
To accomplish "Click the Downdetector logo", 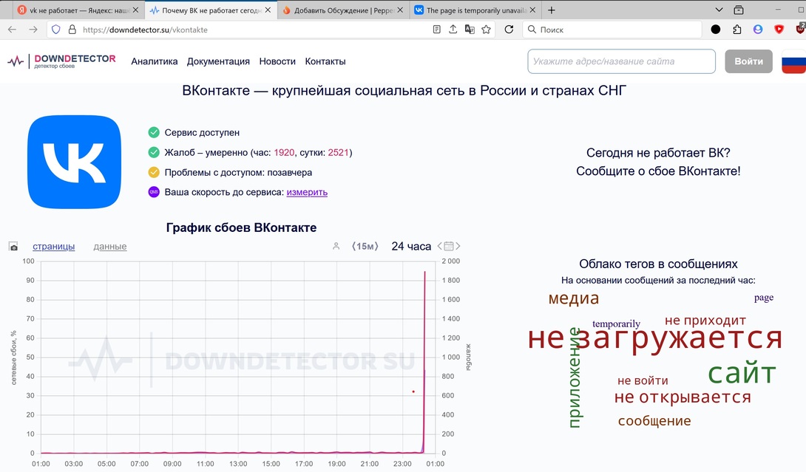I will coord(61,61).
